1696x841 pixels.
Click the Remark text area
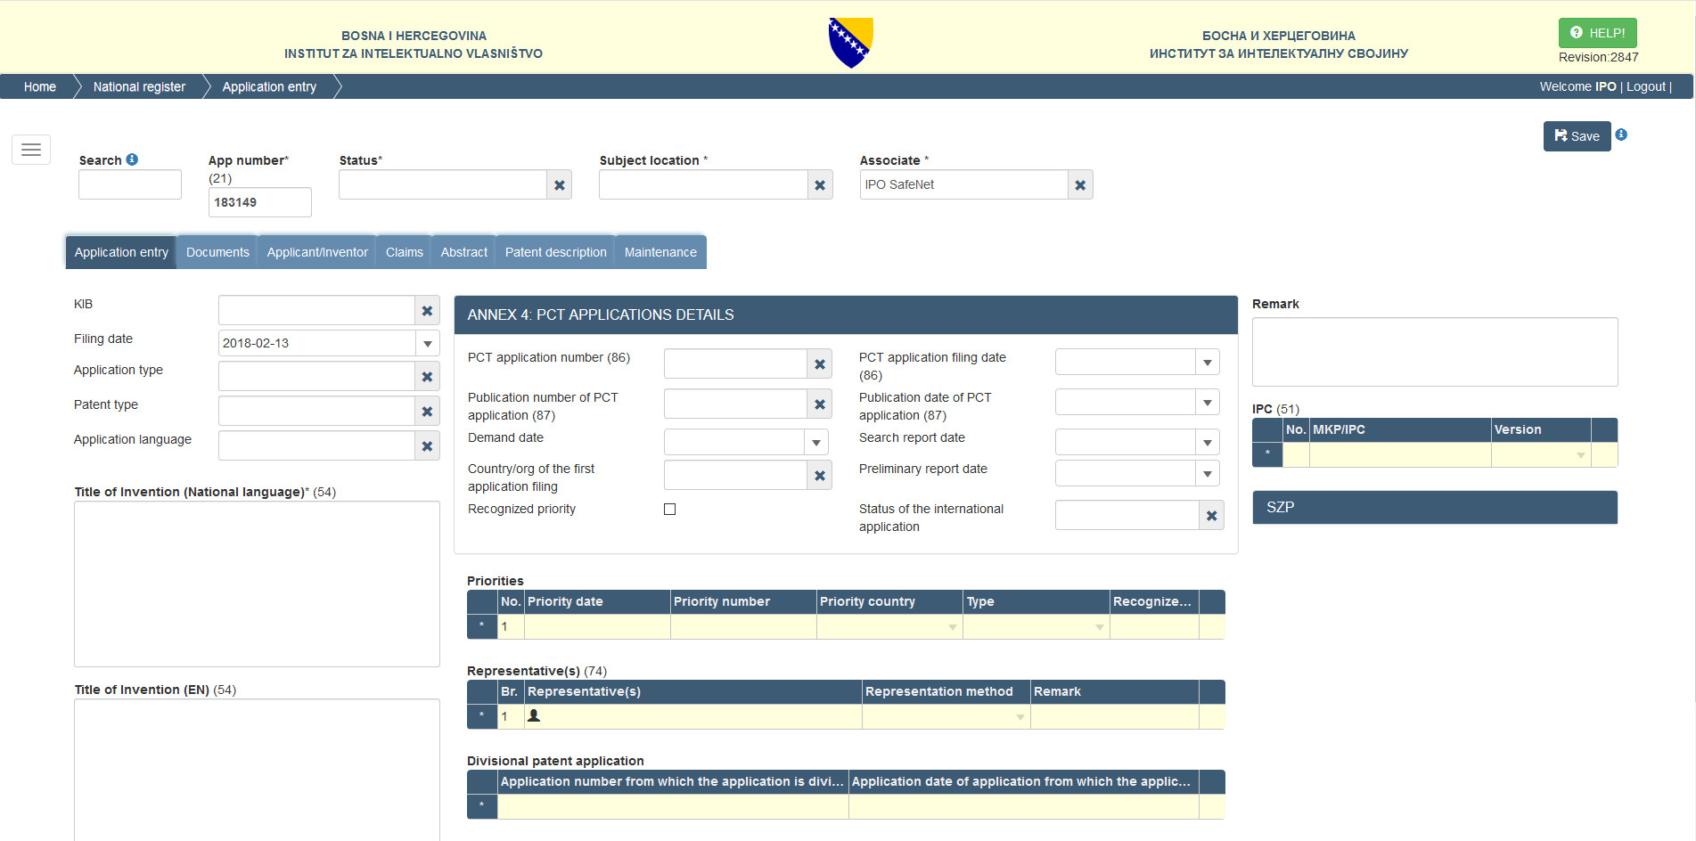click(x=1435, y=352)
